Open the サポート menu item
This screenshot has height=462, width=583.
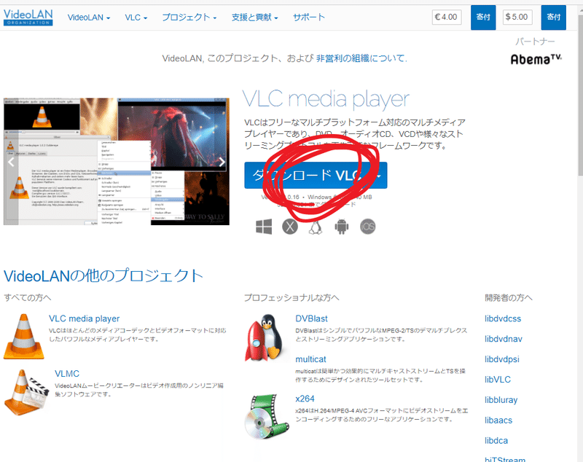pyautogui.click(x=308, y=17)
